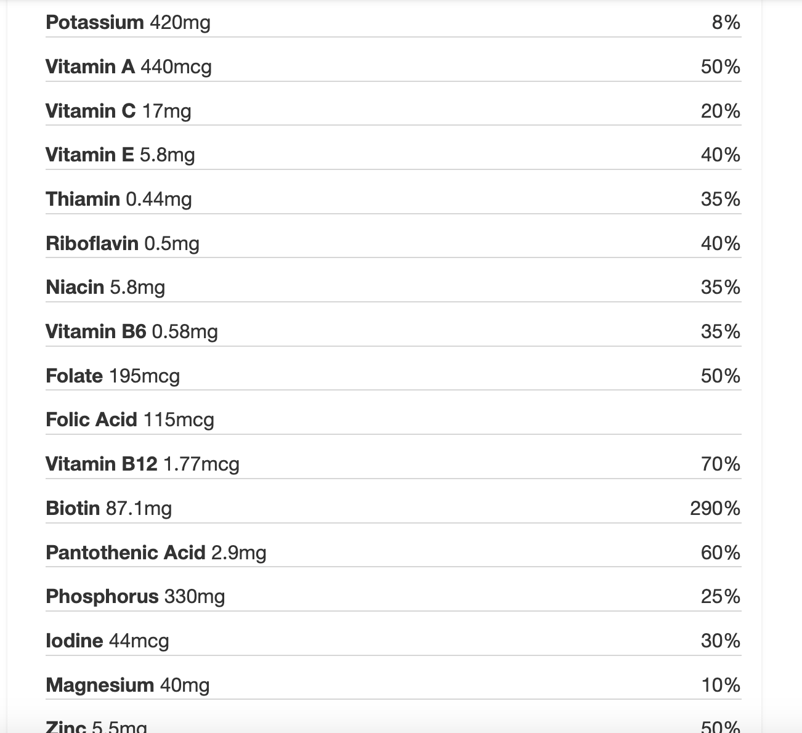The height and width of the screenshot is (733, 802).
Task: Click the 70% value for Vitamin B12
Action: (720, 464)
